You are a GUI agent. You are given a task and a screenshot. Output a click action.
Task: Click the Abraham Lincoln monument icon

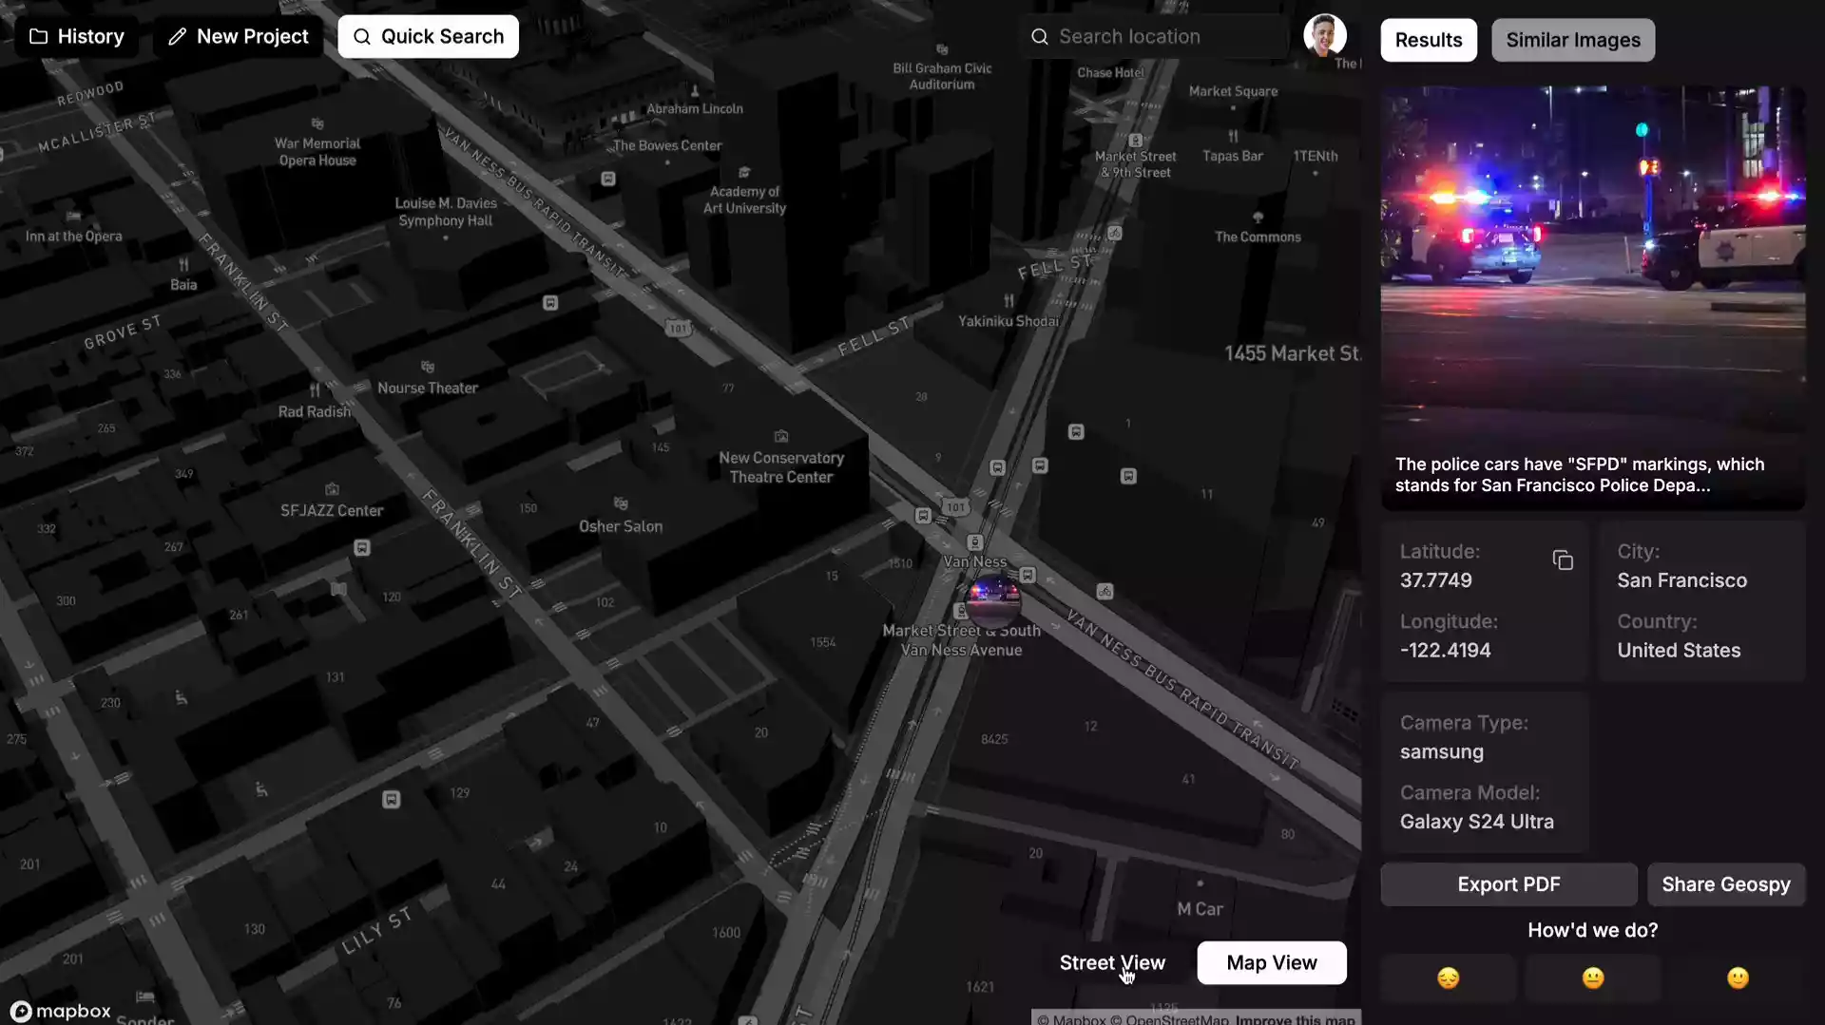point(695,91)
